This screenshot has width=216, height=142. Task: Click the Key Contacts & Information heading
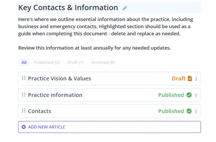click(68, 8)
